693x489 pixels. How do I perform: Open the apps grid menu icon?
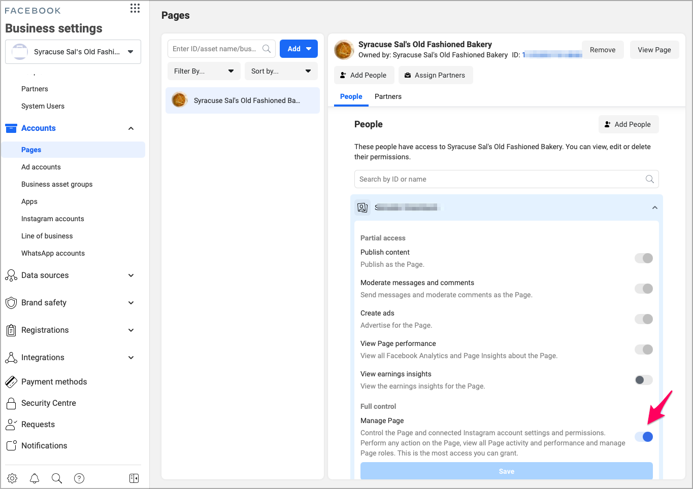coord(135,8)
